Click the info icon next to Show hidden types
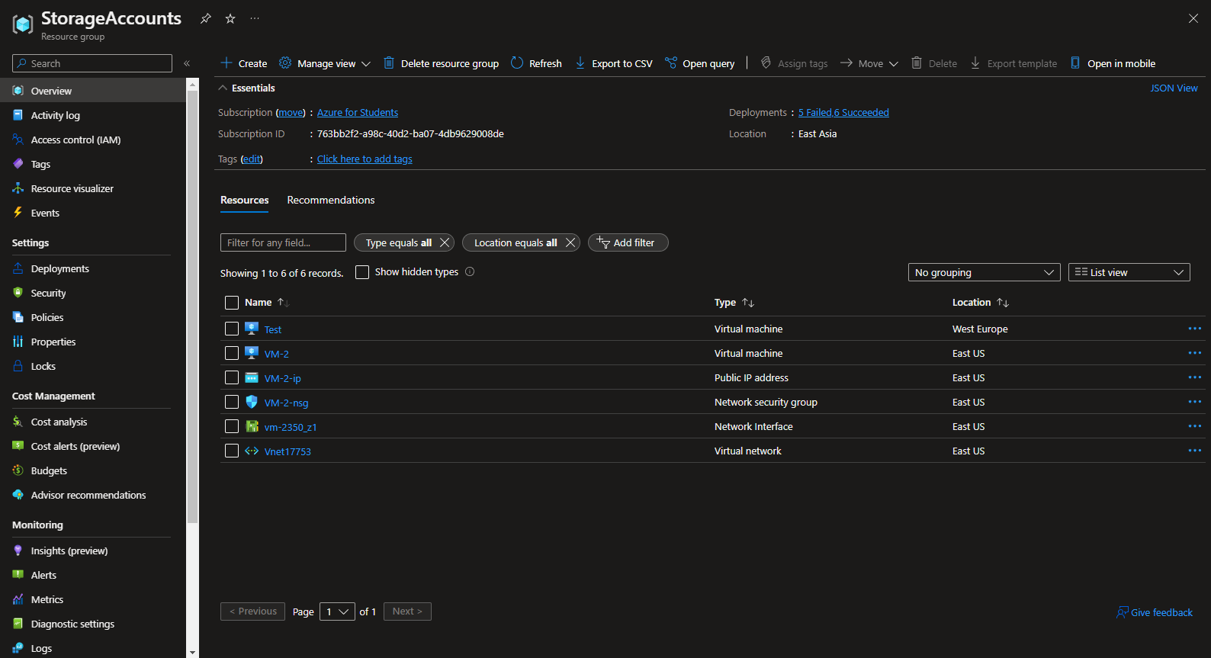The height and width of the screenshot is (658, 1211). click(470, 271)
